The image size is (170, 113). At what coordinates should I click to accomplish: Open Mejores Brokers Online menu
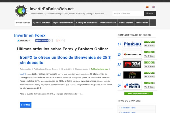[x=63, y=23]
